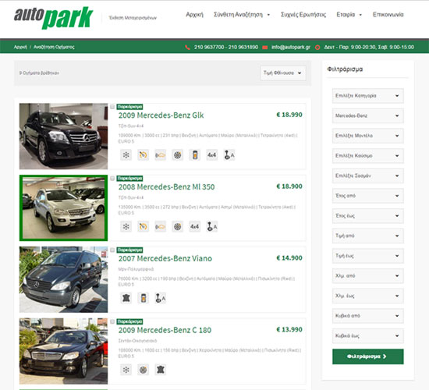Viewport: 429px width, 390px height.
Task: Click the clock icon beside opening hours
Action: point(317,48)
